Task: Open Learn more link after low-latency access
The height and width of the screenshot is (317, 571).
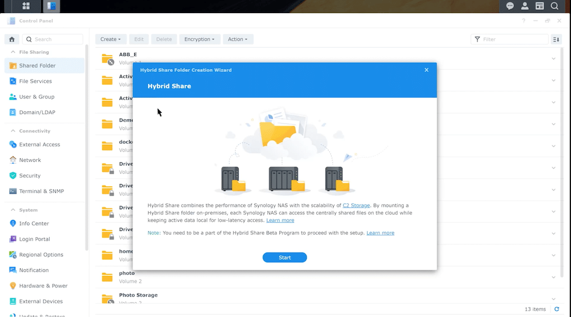Action: point(280,220)
